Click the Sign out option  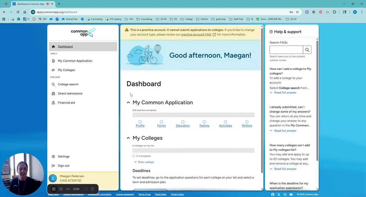83,166
